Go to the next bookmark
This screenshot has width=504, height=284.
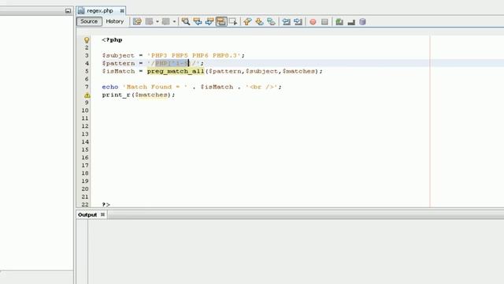click(x=259, y=21)
